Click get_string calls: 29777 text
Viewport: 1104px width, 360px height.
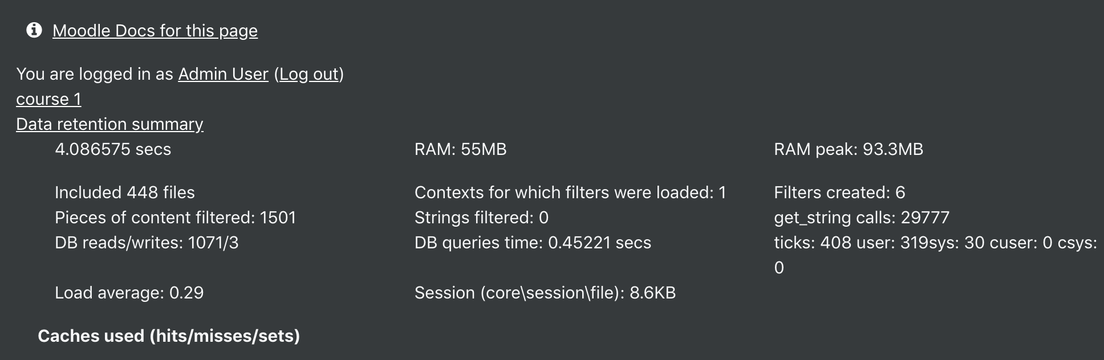coord(862,218)
